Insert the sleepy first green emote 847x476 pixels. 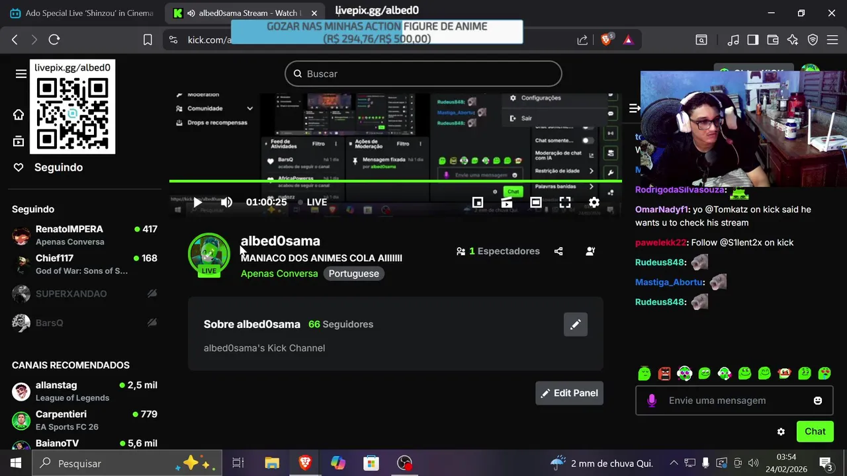click(x=645, y=374)
